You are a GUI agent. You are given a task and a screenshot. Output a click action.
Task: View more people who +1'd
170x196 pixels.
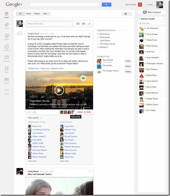point(32,161)
